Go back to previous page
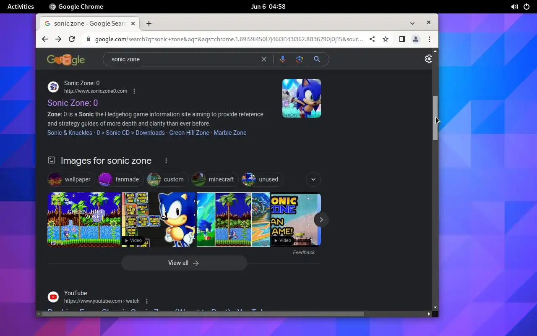Image resolution: width=537 pixels, height=336 pixels. tap(45, 39)
